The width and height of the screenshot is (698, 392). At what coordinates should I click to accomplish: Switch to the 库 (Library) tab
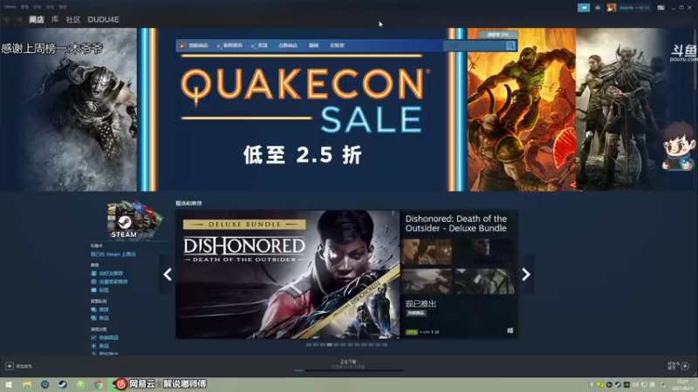click(x=55, y=19)
